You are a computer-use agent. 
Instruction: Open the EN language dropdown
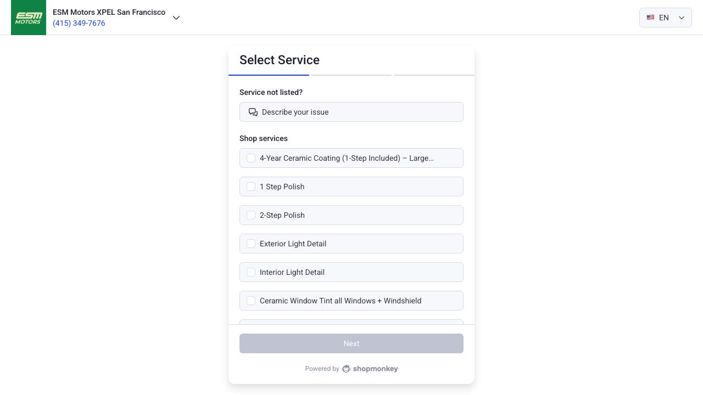coord(665,18)
